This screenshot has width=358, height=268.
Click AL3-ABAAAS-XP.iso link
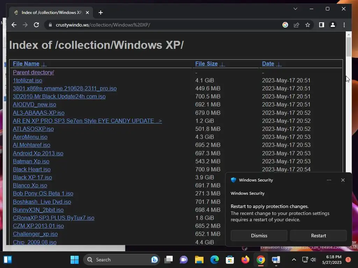38,113
